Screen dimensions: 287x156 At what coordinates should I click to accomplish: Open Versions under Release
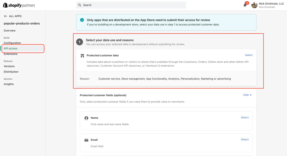click(9, 66)
